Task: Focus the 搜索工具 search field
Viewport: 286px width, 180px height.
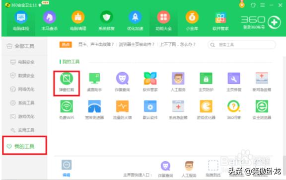Action: pos(242,45)
